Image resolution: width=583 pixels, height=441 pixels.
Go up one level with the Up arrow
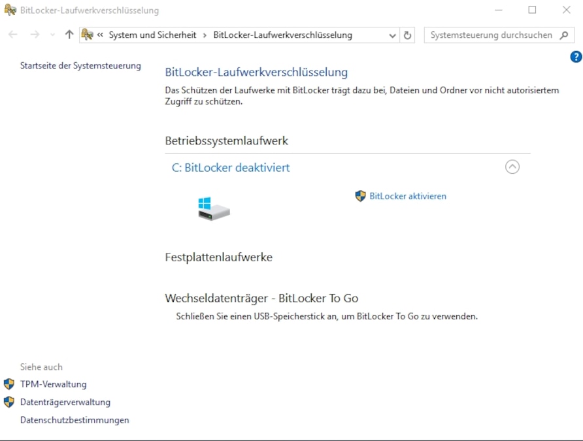69,35
